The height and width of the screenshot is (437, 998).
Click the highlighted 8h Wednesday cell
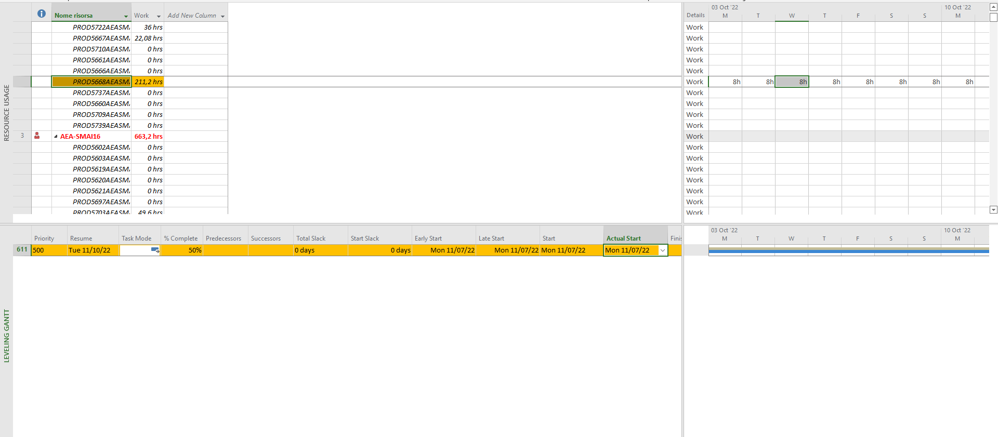pyautogui.click(x=792, y=82)
